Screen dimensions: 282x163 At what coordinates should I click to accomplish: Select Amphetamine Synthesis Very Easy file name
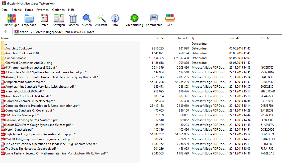pos(41,87)
